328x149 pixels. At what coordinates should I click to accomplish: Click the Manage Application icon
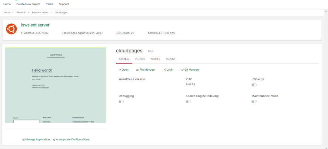pyautogui.click(x=23, y=140)
